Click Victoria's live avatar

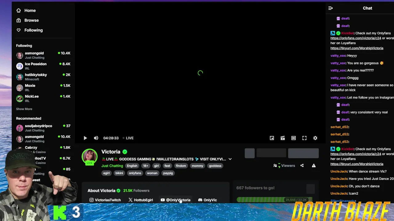(90, 157)
